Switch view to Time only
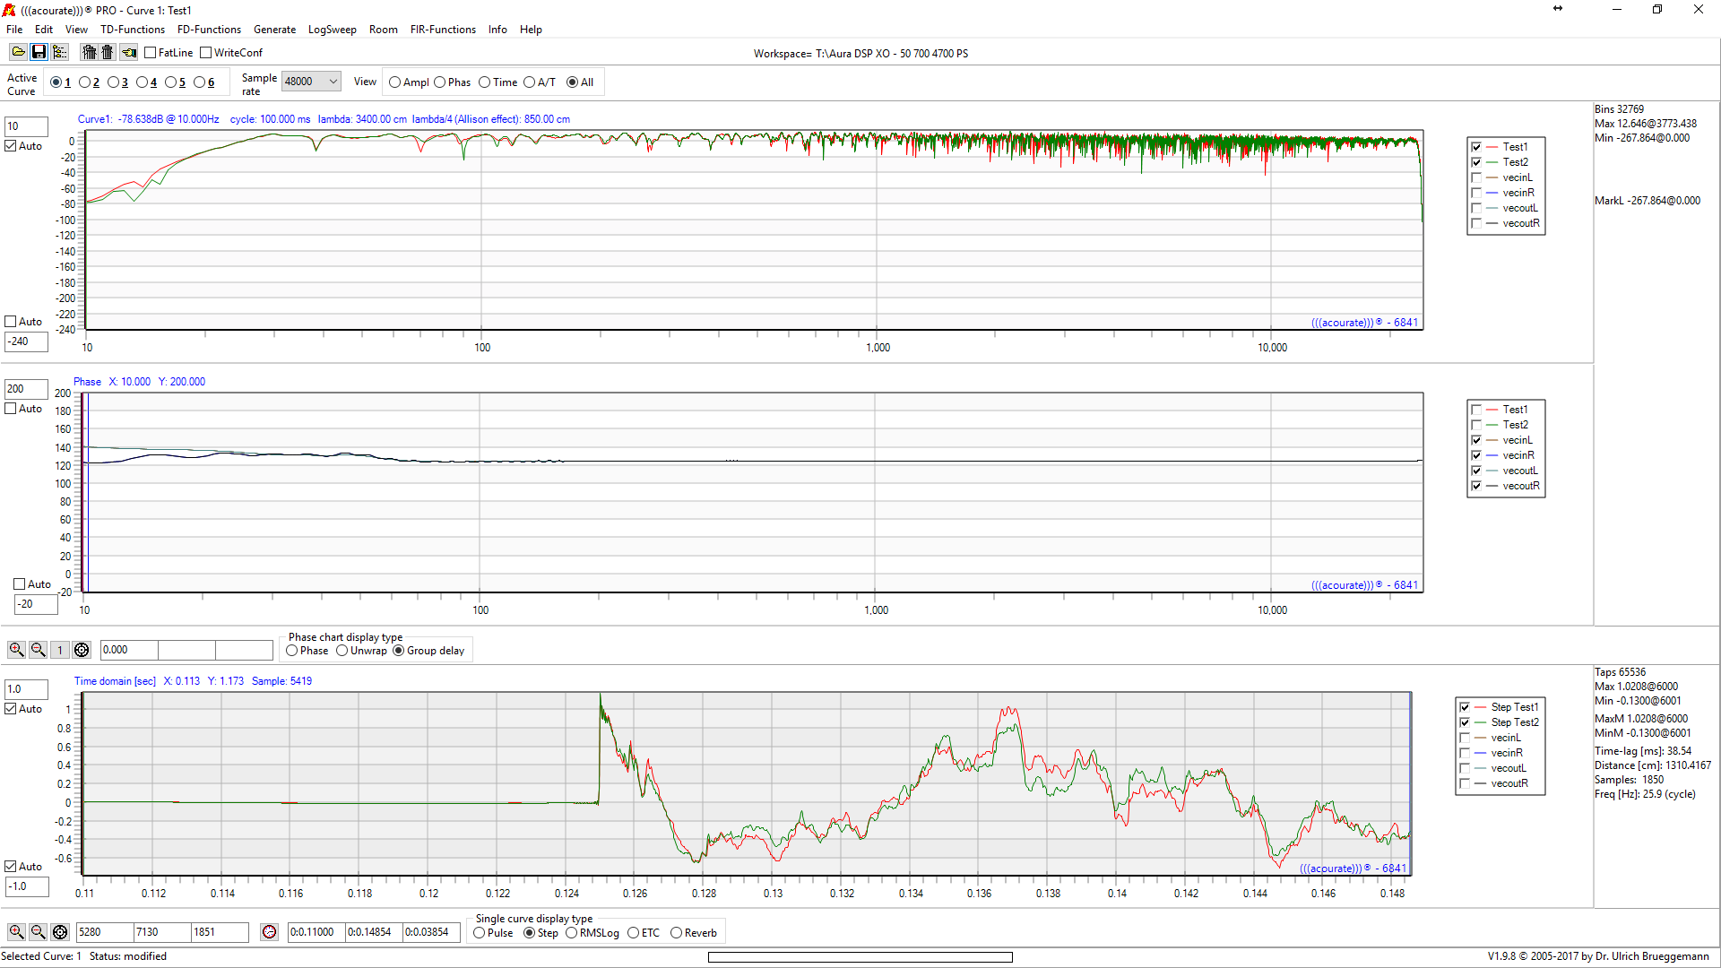Viewport: 1721px width, 968px height. (x=484, y=82)
